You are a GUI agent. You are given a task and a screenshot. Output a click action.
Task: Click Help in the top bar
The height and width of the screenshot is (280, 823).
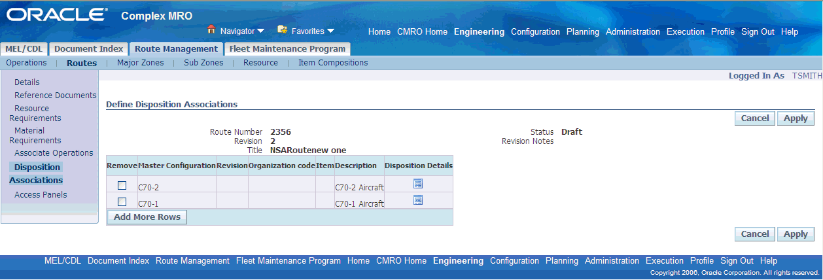[790, 31]
